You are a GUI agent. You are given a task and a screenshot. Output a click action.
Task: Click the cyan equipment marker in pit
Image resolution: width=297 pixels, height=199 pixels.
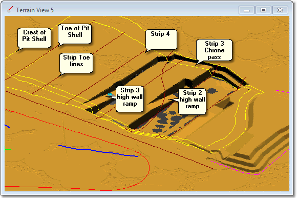[110, 94]
